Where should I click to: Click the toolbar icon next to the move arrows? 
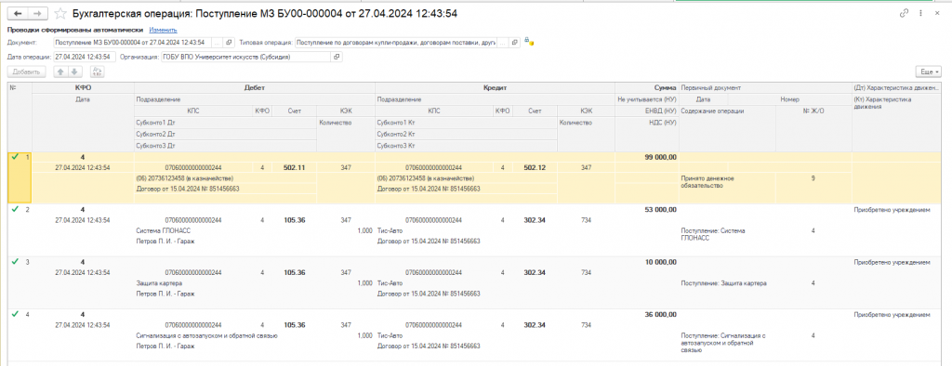[x=97, y=72]
